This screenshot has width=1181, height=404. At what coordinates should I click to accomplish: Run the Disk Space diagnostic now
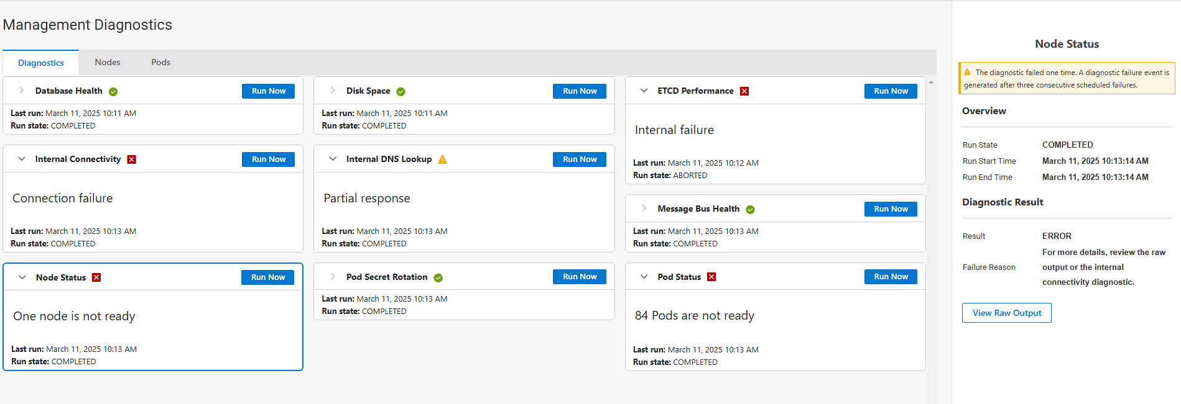(x=579, y=91)
